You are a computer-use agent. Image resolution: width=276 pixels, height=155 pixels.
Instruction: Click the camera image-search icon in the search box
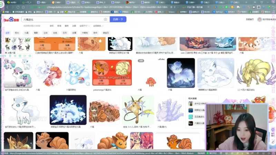coord(106,19)
